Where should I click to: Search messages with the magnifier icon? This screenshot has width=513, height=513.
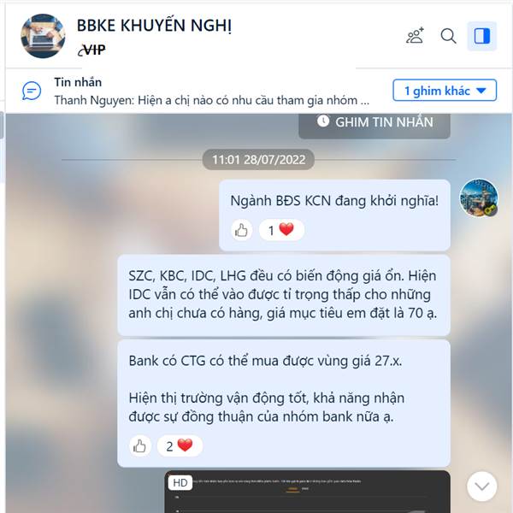coord(448,36)
